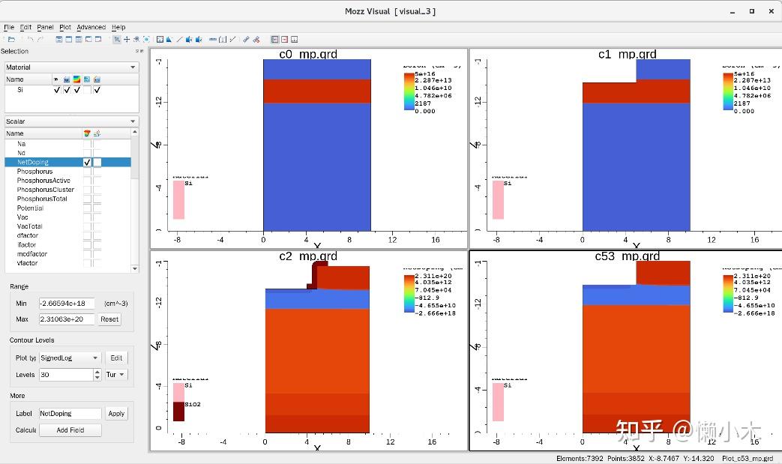Screen dimensions: 782x464
Task: Open the SignedLog plot type dropdown
Action: click(x=70, y=358)
